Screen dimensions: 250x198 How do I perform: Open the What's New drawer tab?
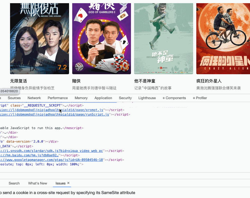38,183
